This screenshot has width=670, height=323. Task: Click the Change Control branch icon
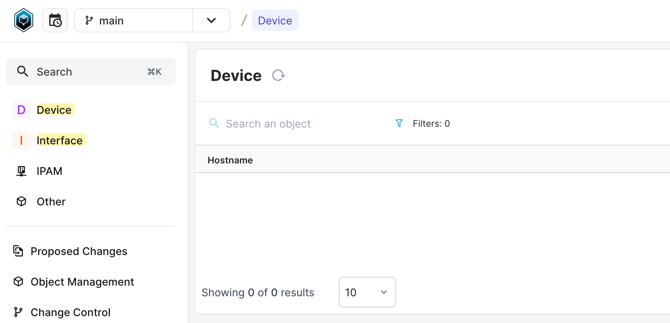pyautogui.click(x=18, y=312)
